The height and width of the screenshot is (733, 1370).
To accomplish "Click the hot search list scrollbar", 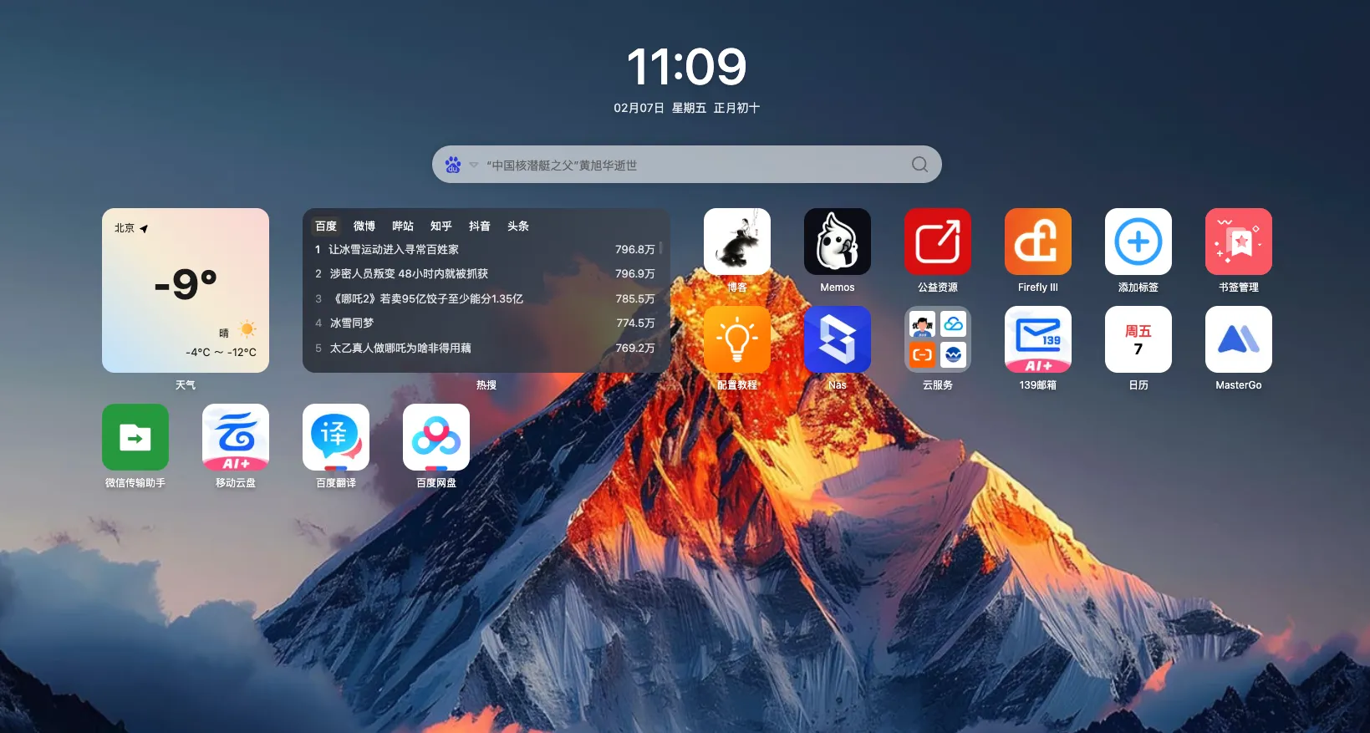I will [660, 247].
